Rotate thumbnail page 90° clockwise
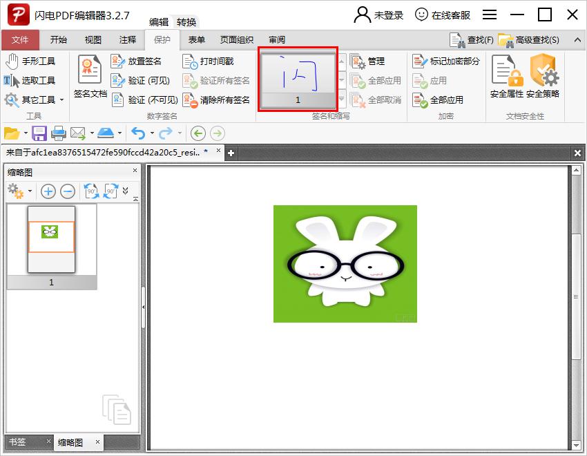 [110, 191]
